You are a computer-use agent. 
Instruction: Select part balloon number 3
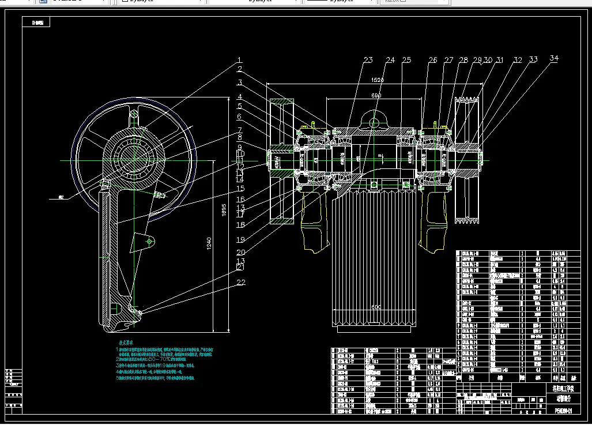point(240,82)
